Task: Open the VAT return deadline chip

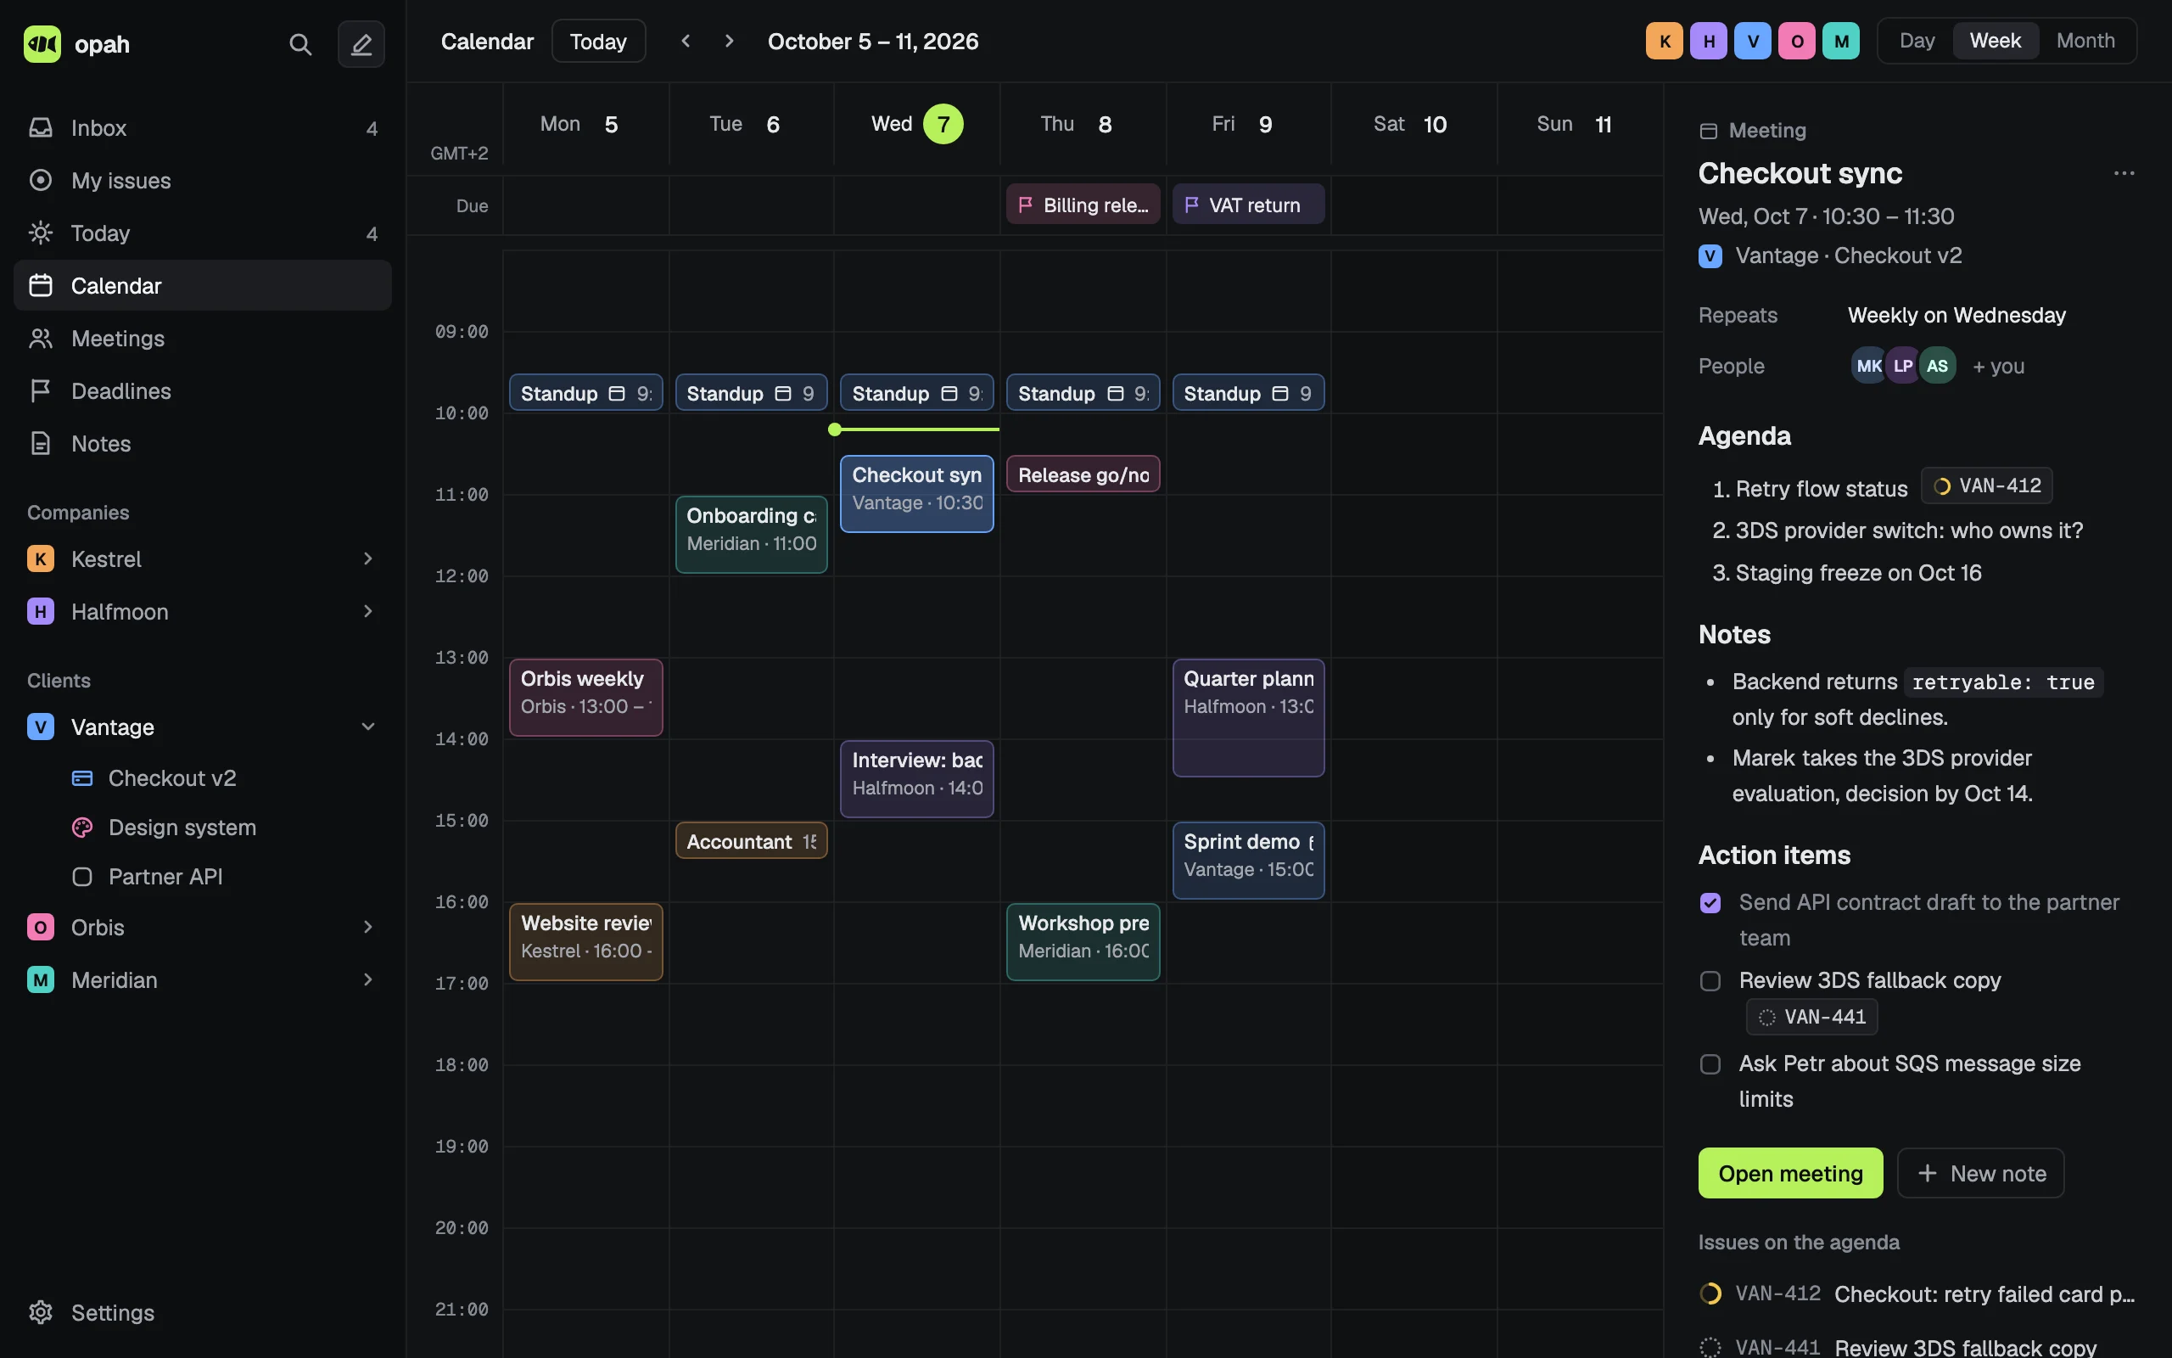Action: pos(1248,205)
